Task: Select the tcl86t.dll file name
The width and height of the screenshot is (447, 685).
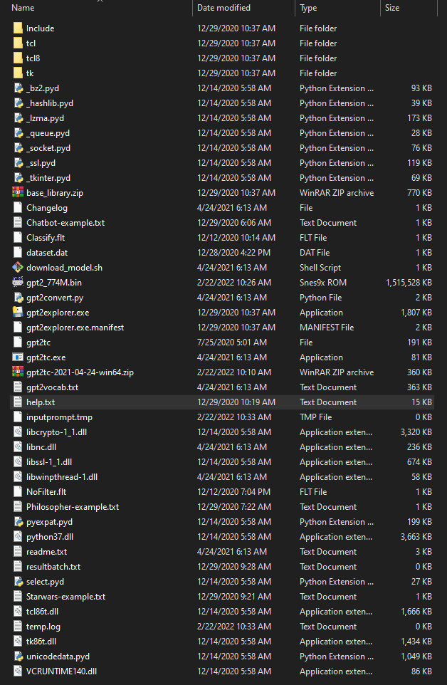Action: point(42,612)
